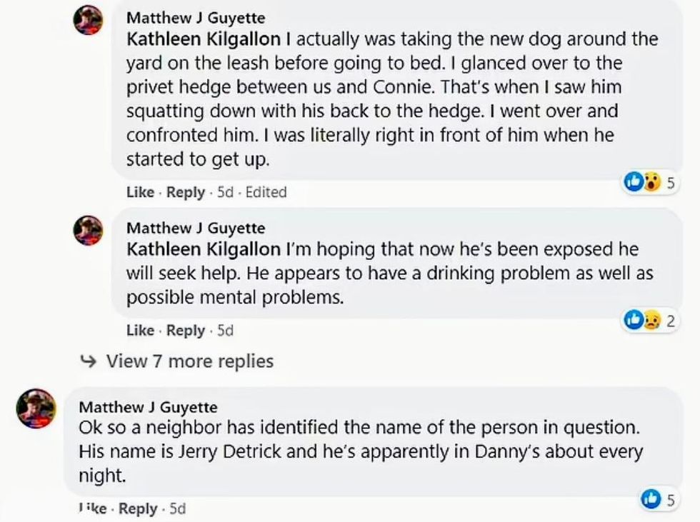Screen dimensions: 700x522
Task: Open Kathleen Kilgallon mention in the seek help comment
Action: [203, 249]
